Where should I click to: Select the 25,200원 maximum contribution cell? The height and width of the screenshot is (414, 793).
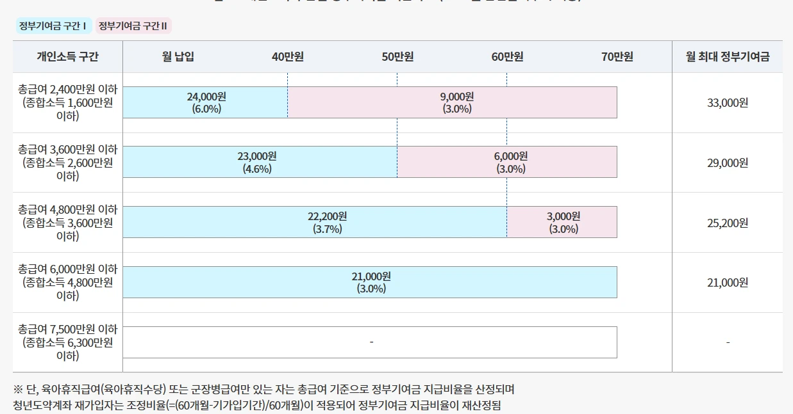pos(728,223)
